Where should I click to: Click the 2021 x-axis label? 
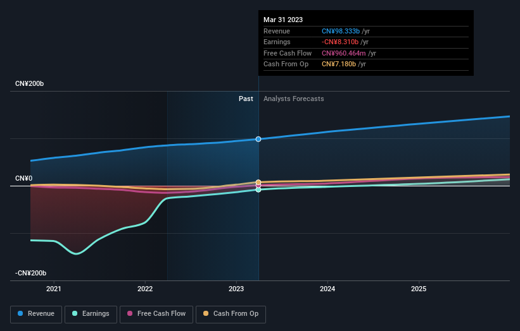pyautogui.click(x=54, y=289)
